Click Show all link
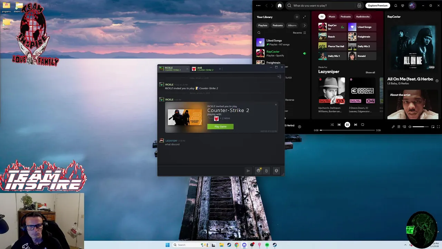The height and width of the screenshot is (249, 442). pyautogui.click(x=370, y=73)
